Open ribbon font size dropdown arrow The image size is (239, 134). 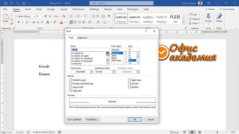[43, 16]
